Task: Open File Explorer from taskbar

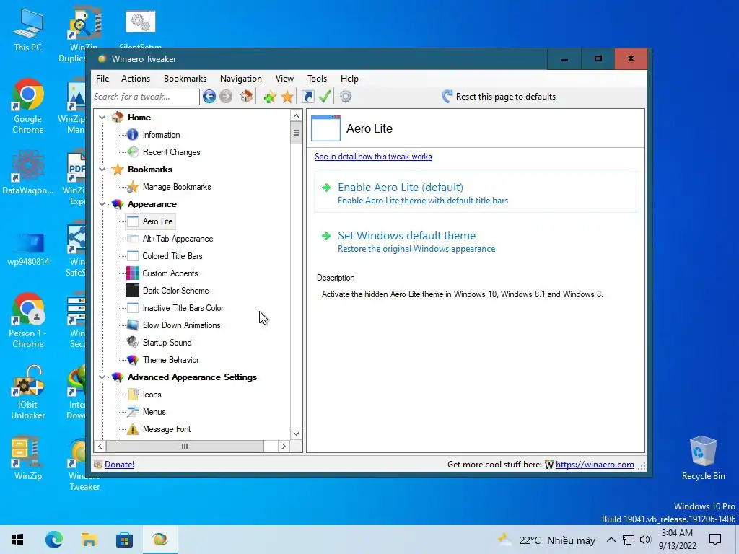Action: point(89,540)
